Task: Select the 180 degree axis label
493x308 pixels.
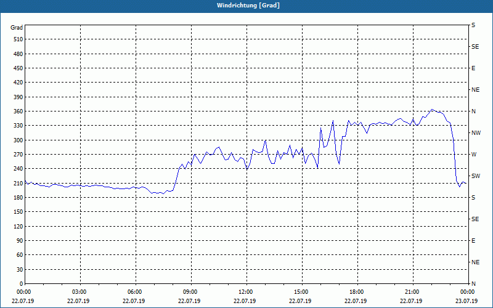Action: (x=18, y=197)
